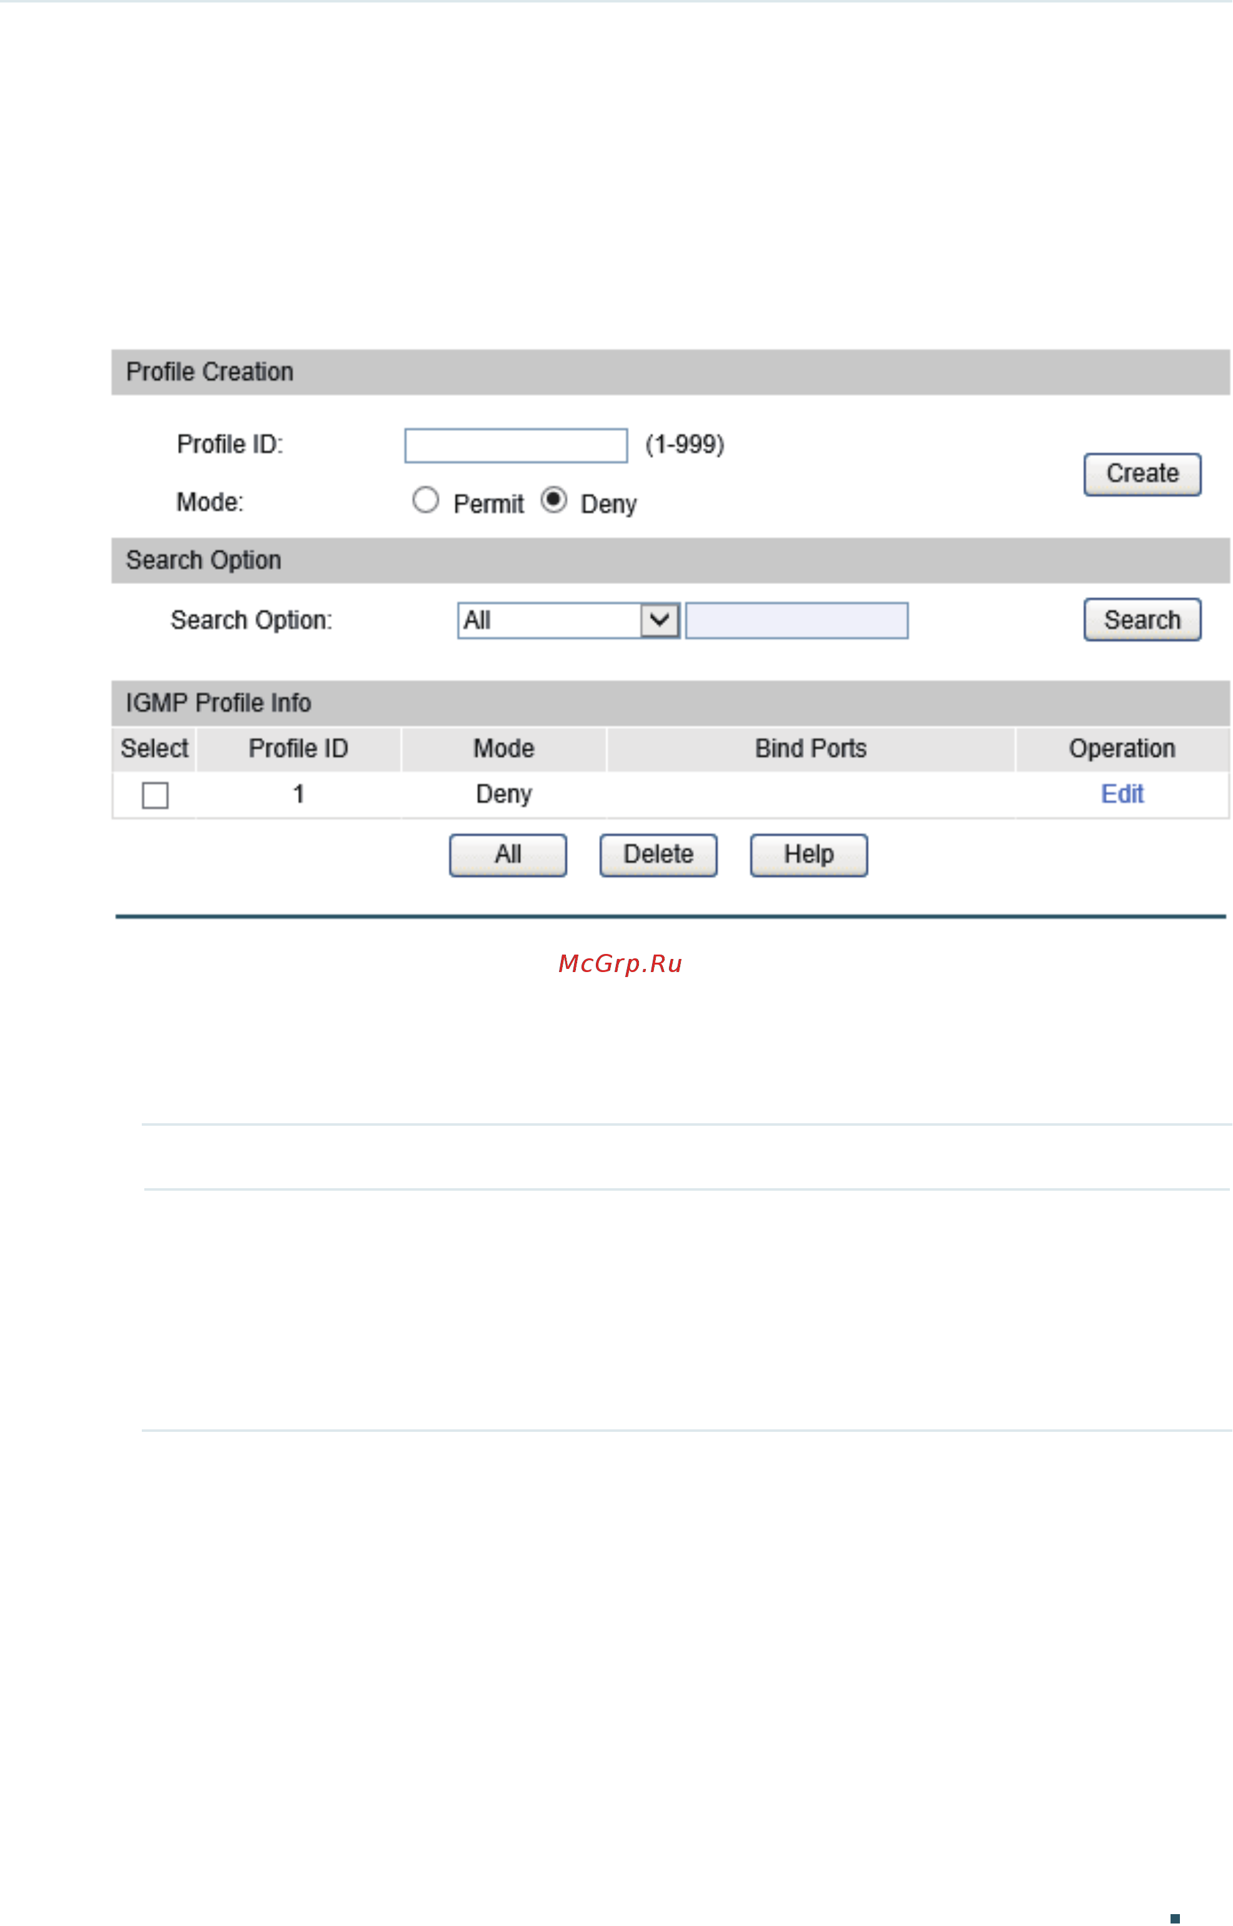
Task: Click the Mode column header
Action: pyautogui.click(x=505, y=750)
